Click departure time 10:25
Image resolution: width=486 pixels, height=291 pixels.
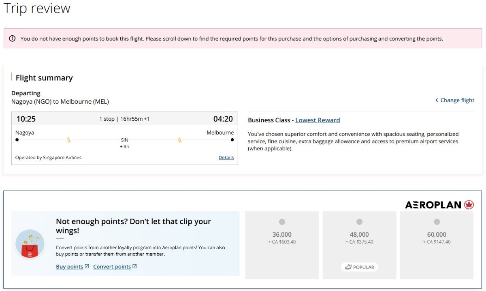pyautogui.click(x=26, y=119)
